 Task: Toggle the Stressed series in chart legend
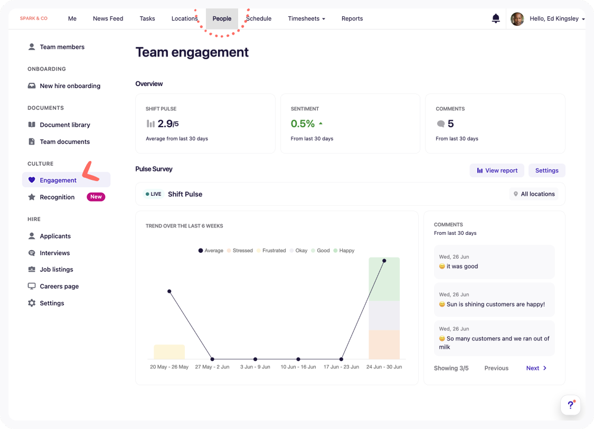tap(240, 251)
